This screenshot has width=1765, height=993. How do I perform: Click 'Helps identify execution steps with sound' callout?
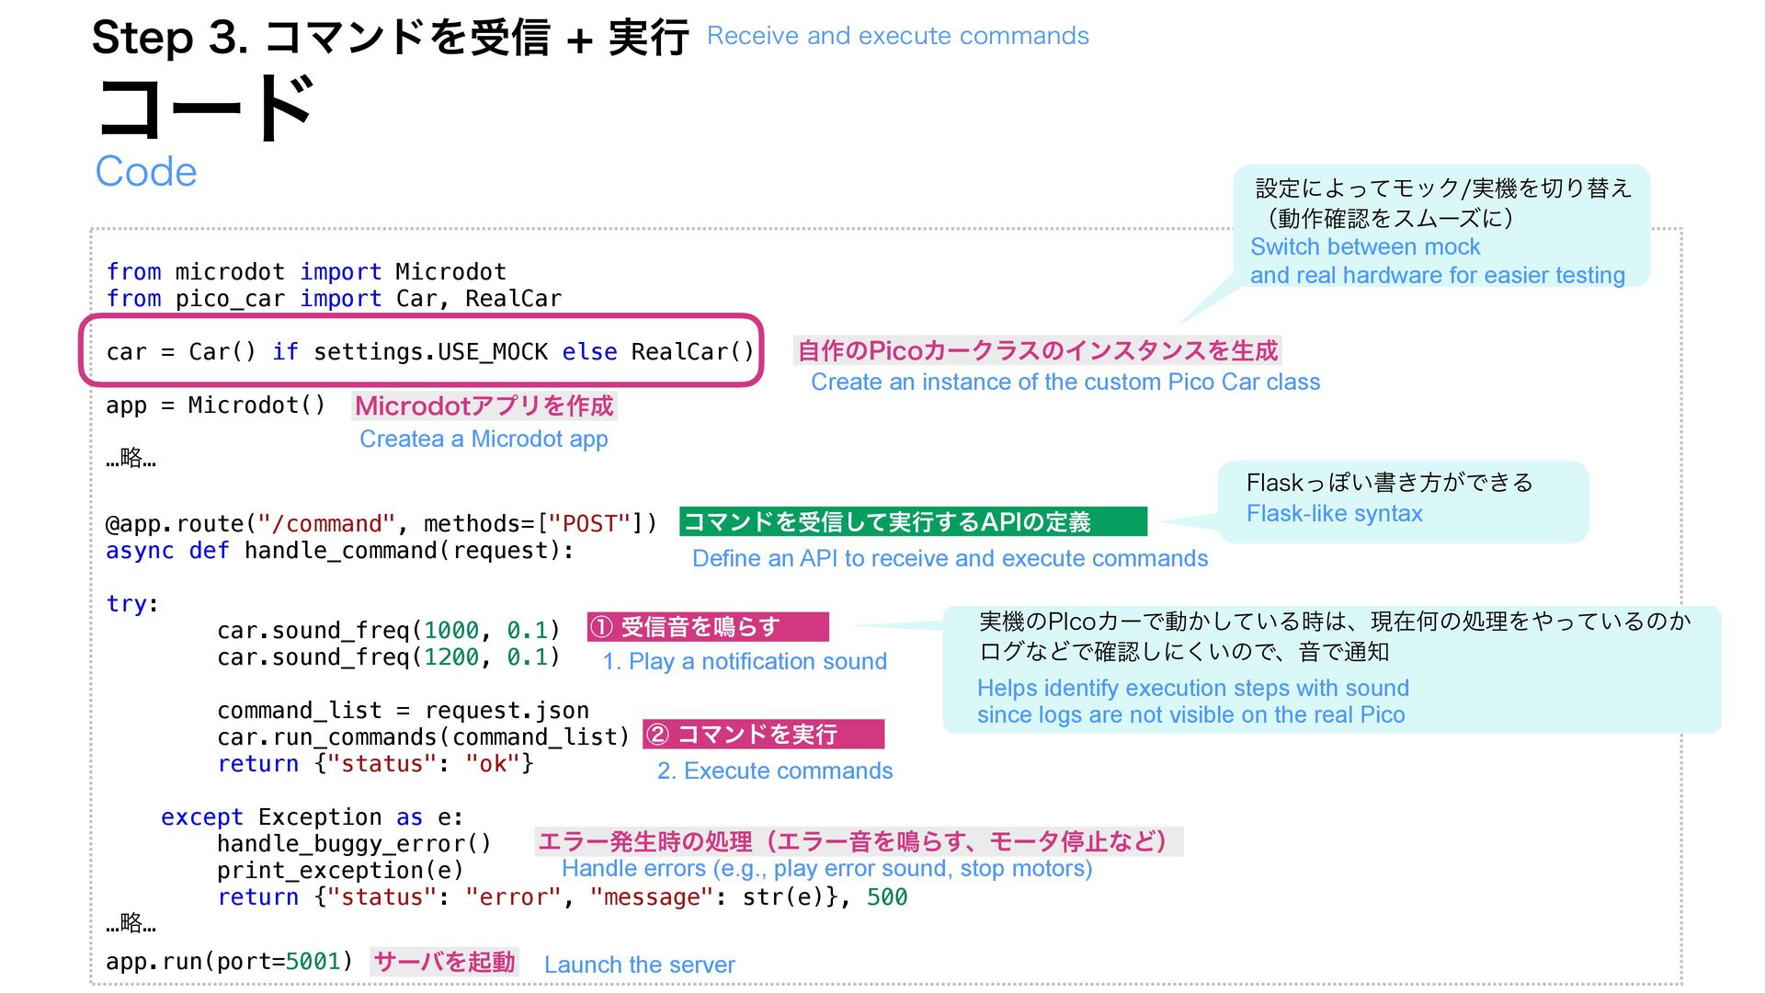coord(1191,689)
